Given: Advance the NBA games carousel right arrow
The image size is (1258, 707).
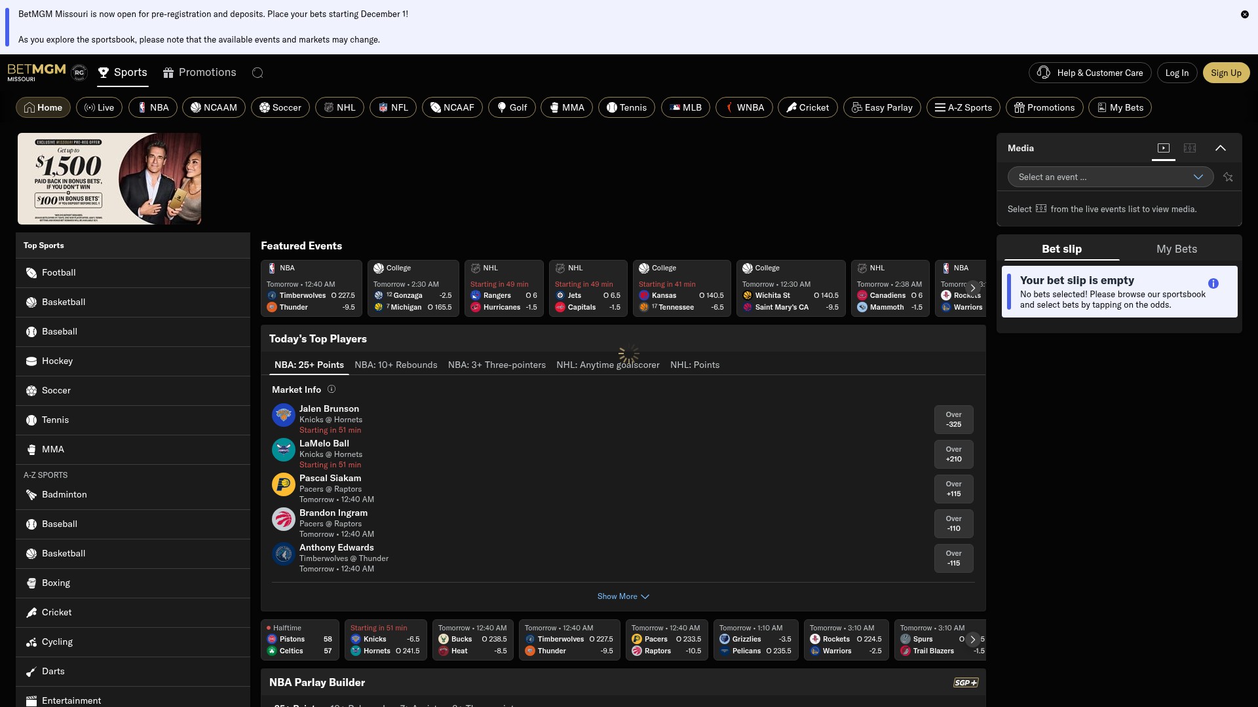Looking at the screenshot, I should [972, 640].
